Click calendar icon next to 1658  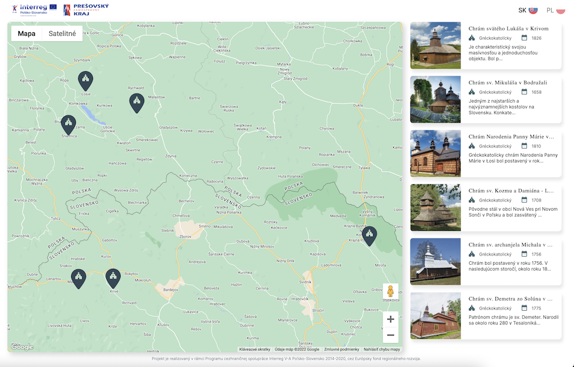click(524, 92)
